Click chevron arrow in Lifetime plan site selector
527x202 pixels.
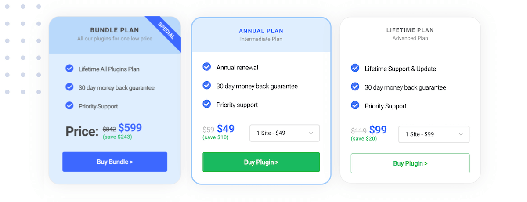point(461,134)
